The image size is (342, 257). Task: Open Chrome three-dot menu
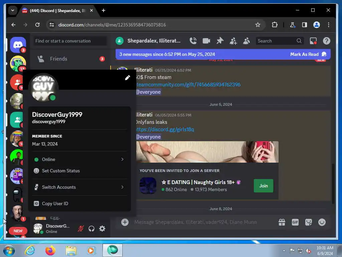tap(329, 25)
